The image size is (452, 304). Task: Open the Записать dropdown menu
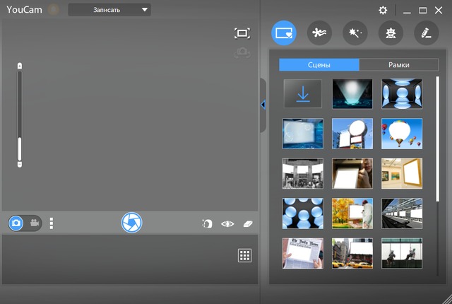[109, 10]
